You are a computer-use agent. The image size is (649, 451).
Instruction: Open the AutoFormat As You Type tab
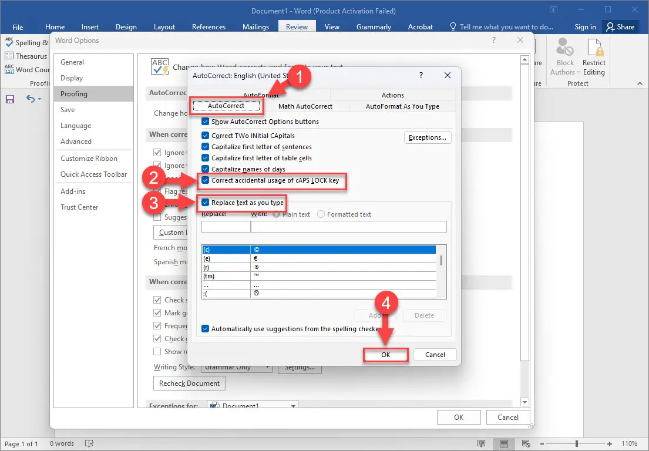pyautogui.click(x=402, y=106)
